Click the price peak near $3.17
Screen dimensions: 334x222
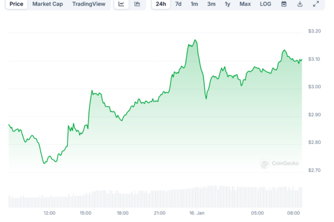(x=194, y=40)
